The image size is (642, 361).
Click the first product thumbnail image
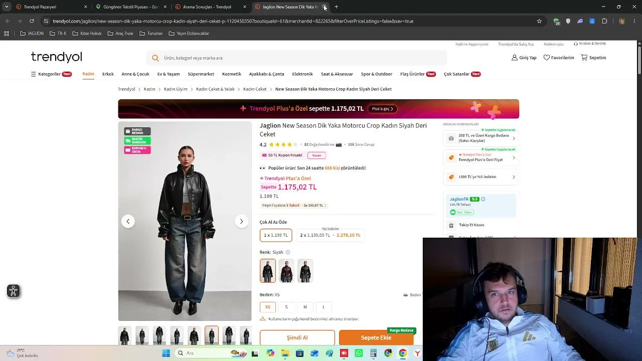click(x=124, y=336)
